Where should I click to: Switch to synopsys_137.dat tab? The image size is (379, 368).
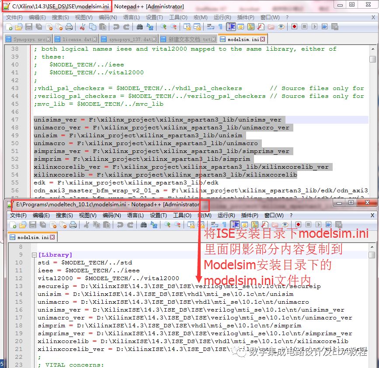tap(129, 39)
